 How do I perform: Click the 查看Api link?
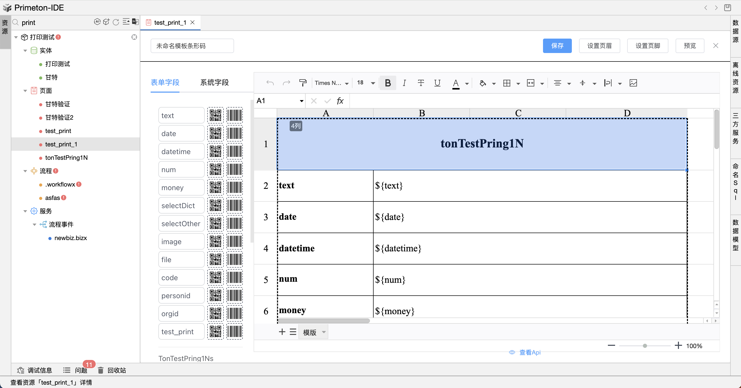(529, 352)
